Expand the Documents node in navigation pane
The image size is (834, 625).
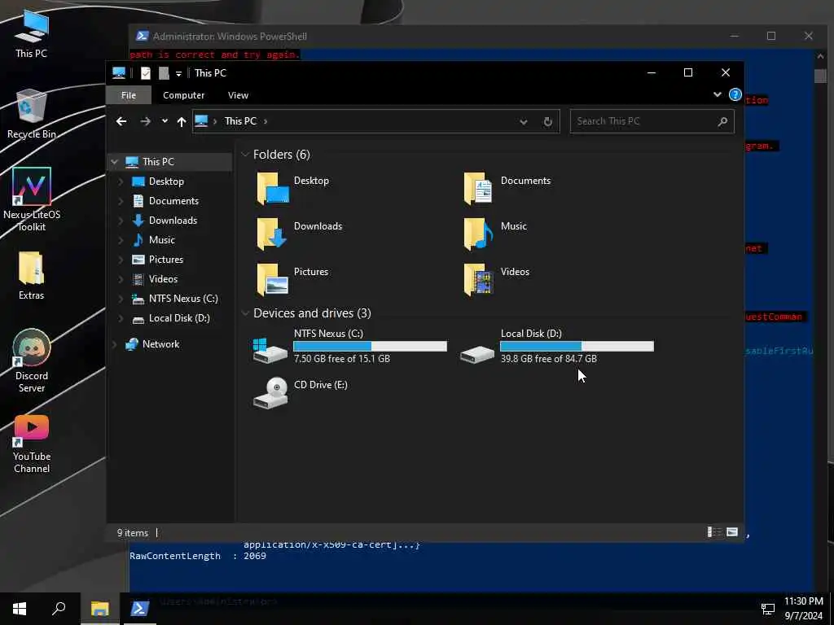(x=121, y=201)
